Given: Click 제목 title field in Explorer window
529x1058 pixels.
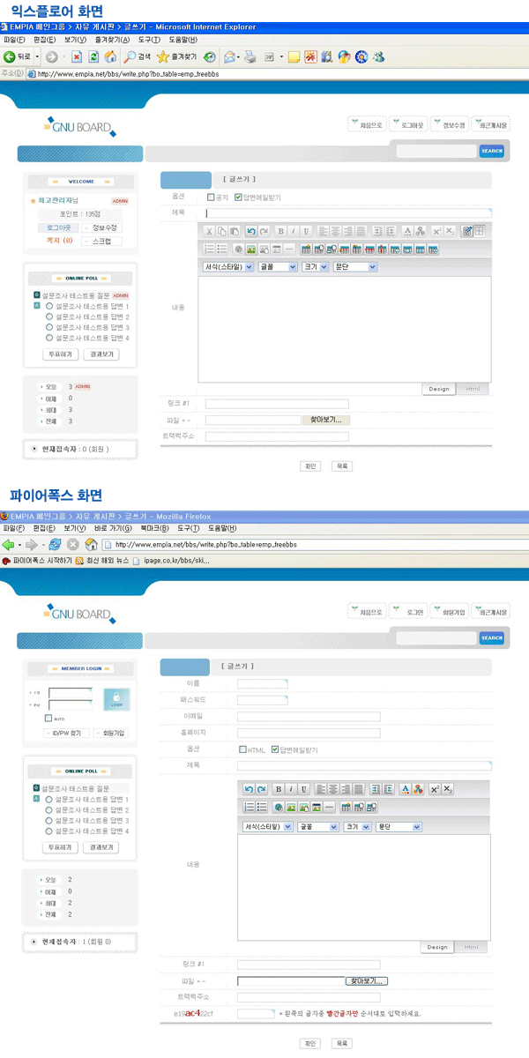Looking at the screenshot, I should pyautogui.click(x=348, y=212).
